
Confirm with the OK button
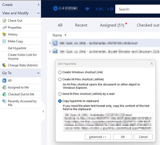pos(123,137)
